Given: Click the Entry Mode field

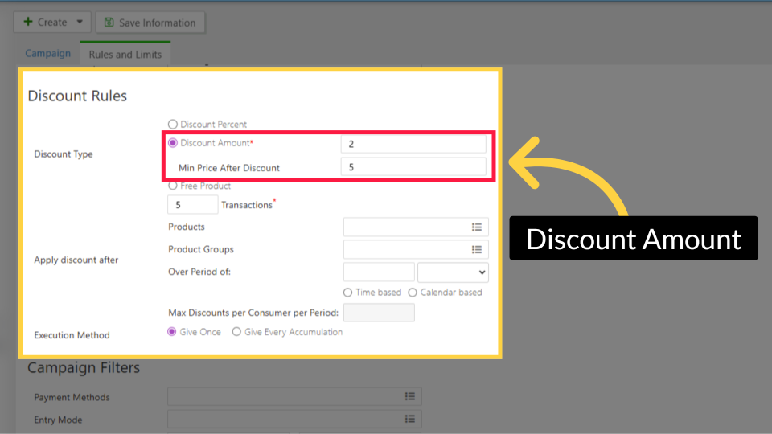Looking at the screenshot, I should 294,420.
